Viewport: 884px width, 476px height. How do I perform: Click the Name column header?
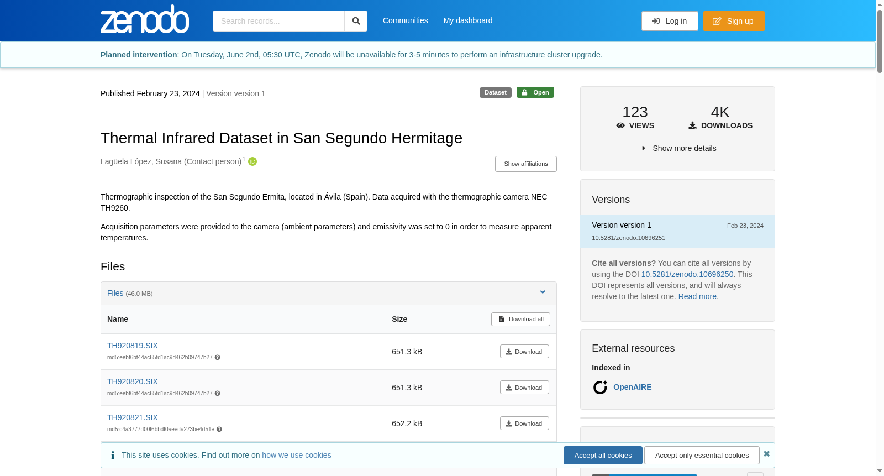[118, 319]
